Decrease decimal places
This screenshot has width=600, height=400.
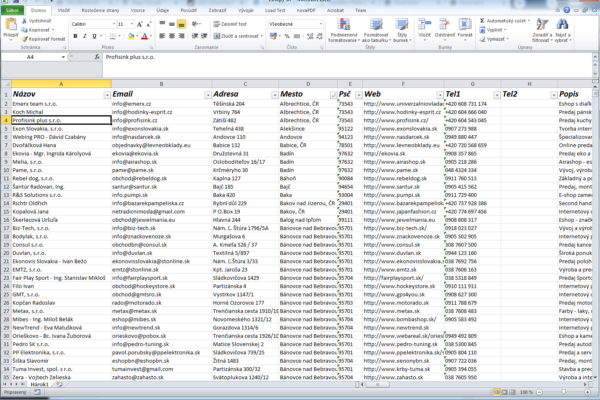click(x=319, y=36)
